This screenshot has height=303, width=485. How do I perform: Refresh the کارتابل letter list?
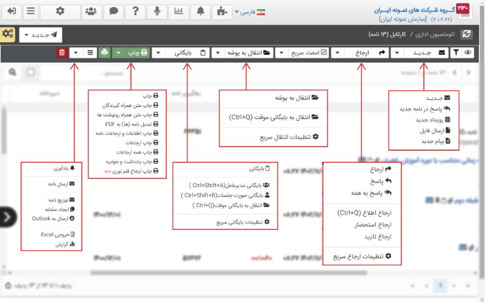(467, 35)
